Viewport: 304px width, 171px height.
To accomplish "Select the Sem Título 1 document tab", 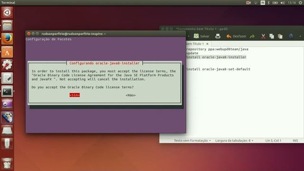I will tap(195, 44).
